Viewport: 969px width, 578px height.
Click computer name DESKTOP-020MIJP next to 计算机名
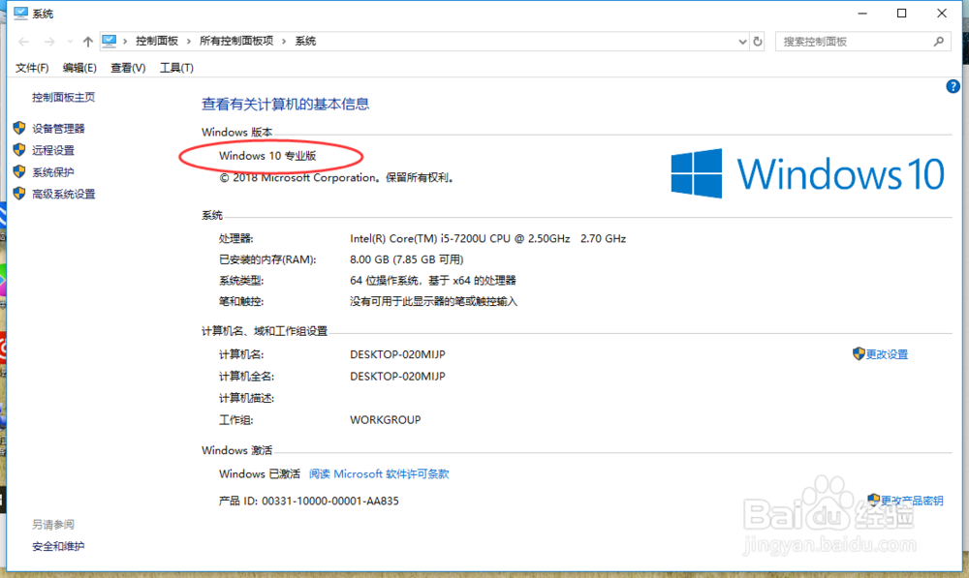397,354
